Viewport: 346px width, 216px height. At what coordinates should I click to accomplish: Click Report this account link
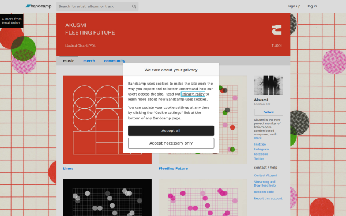(x=268, y=198)
